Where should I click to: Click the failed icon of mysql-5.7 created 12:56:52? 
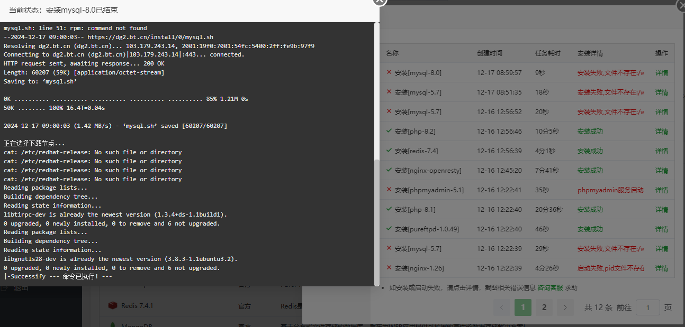click(389, 111)
